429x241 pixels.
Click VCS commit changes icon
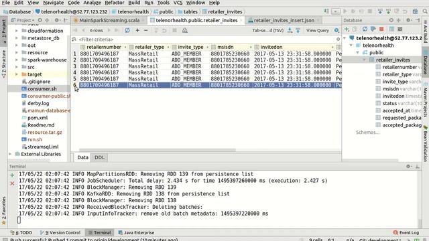(x=388, y=11)
